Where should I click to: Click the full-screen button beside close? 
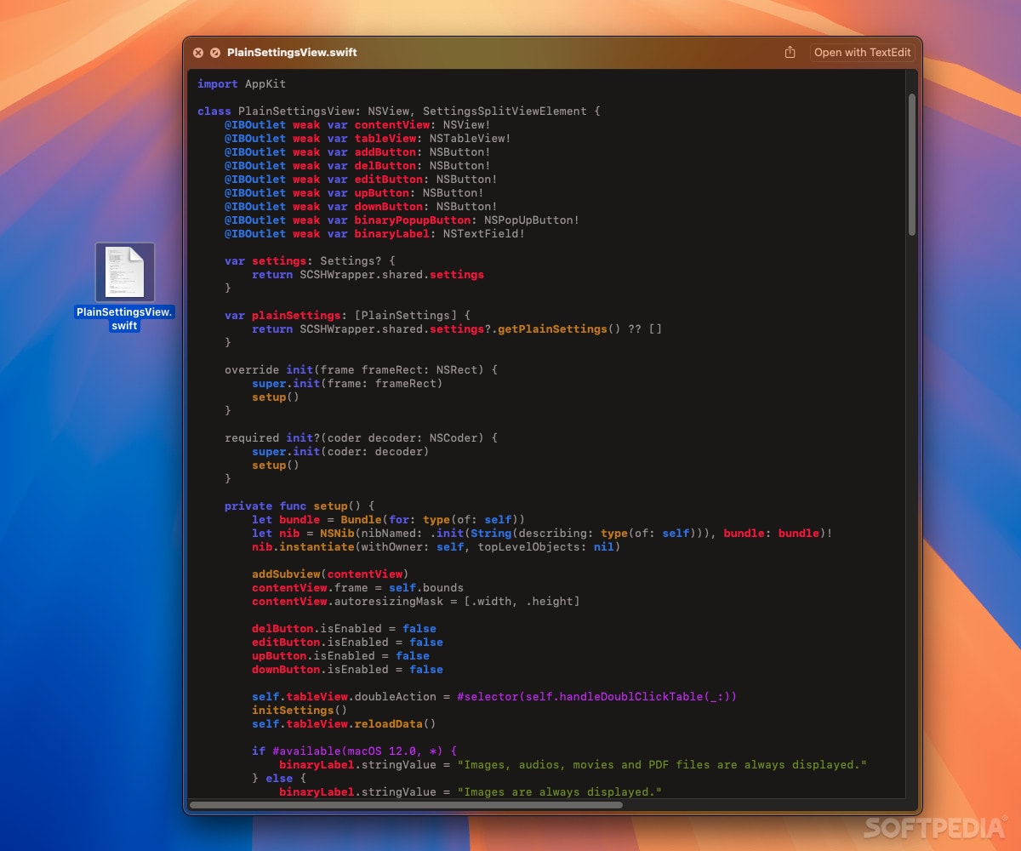tap(215, 53)
